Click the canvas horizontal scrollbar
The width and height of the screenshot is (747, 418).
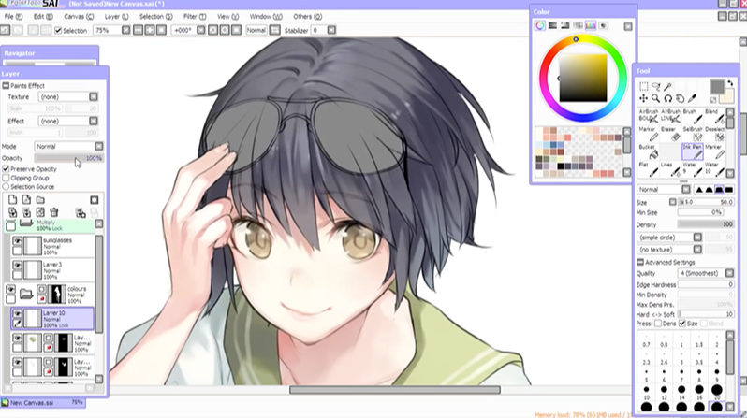point(395,390)
